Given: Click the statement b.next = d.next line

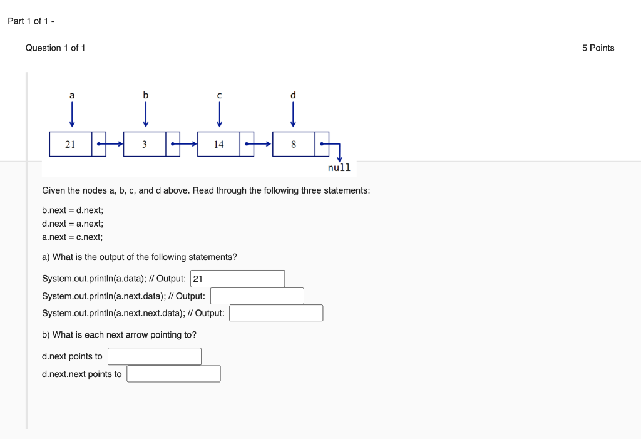Looking at the screenshot, I should point(72,210).
